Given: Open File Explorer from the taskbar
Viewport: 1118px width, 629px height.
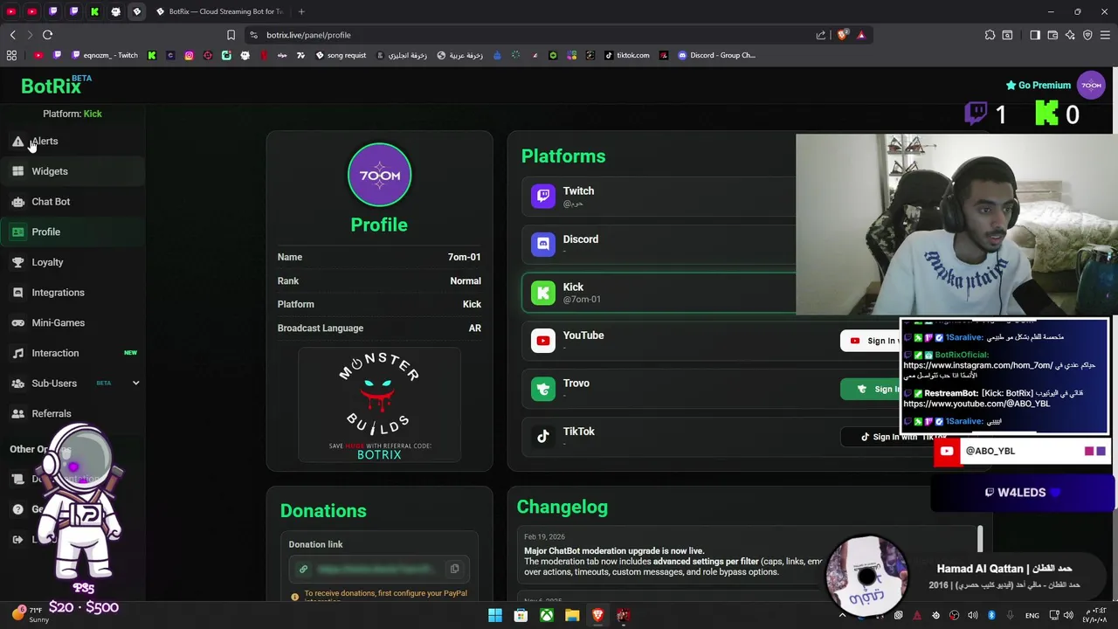Looking at the screenshot, I should tap(572, 616).
